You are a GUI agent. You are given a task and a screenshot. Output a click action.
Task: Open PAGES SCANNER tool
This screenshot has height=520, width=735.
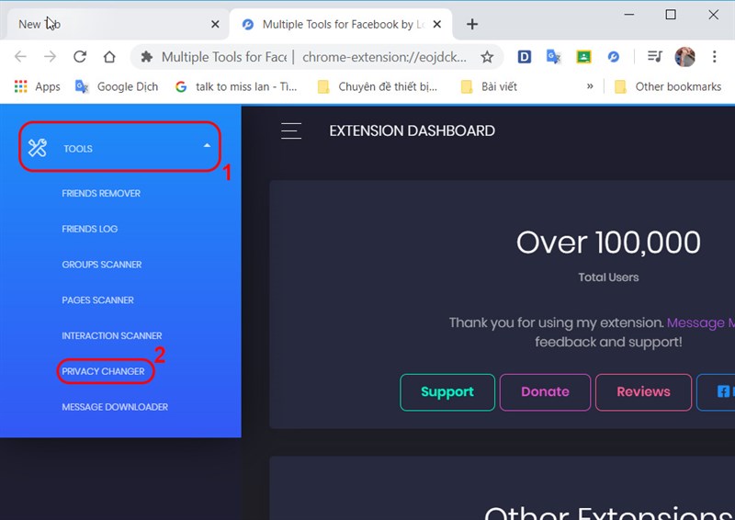pyautogui.click(x=97, y=300)
